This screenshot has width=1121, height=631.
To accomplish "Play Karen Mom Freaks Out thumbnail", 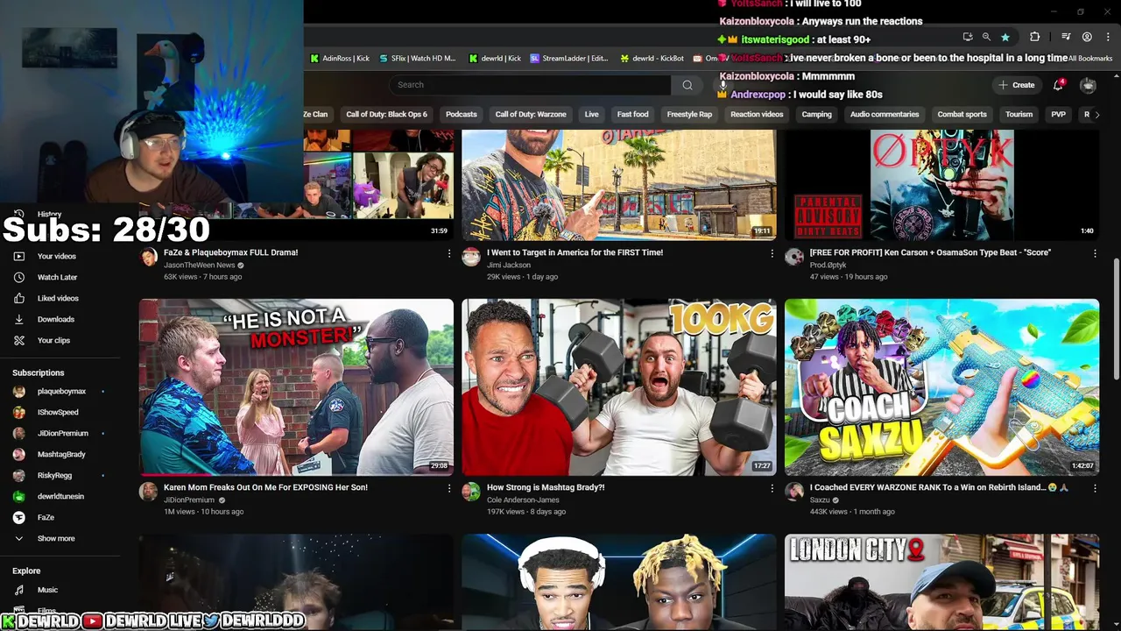I will [296, 387].
